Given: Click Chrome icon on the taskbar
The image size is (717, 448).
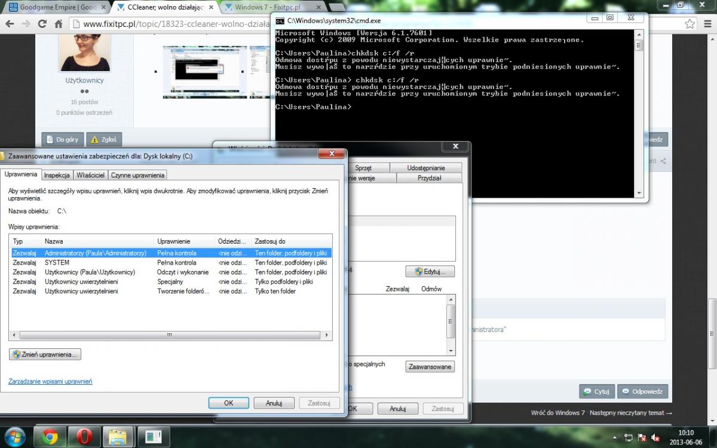Looking at the screenshot, I should pyautogui.click(x=50, y=437).
